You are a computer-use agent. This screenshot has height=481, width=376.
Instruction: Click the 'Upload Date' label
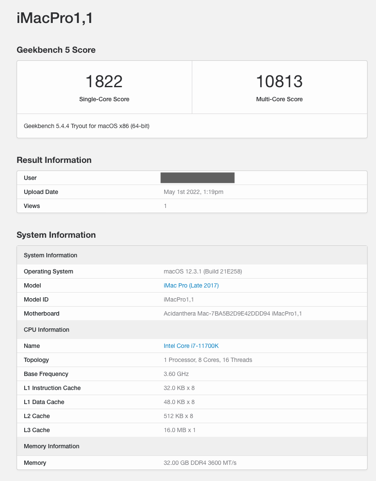point(41,192)
